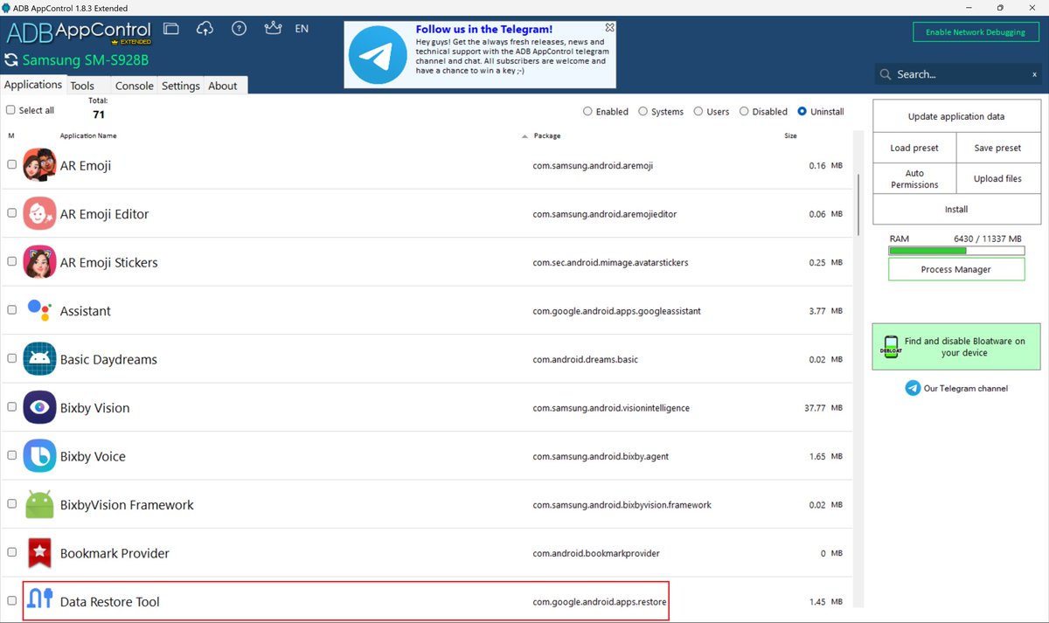Select the Uninstall filter radio

pyautogui.click(x=802, y=111)
